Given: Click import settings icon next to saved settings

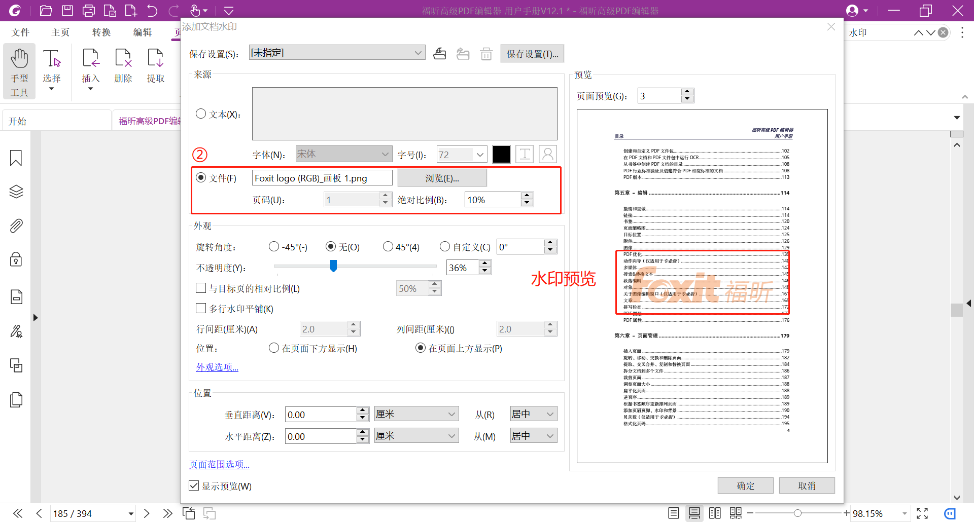Looking at the screenshot, I should pyautogui.click(x=440, y=53).
